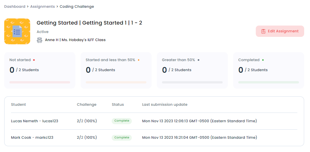Select student Mark Cook - markc123

coord(32,137)
